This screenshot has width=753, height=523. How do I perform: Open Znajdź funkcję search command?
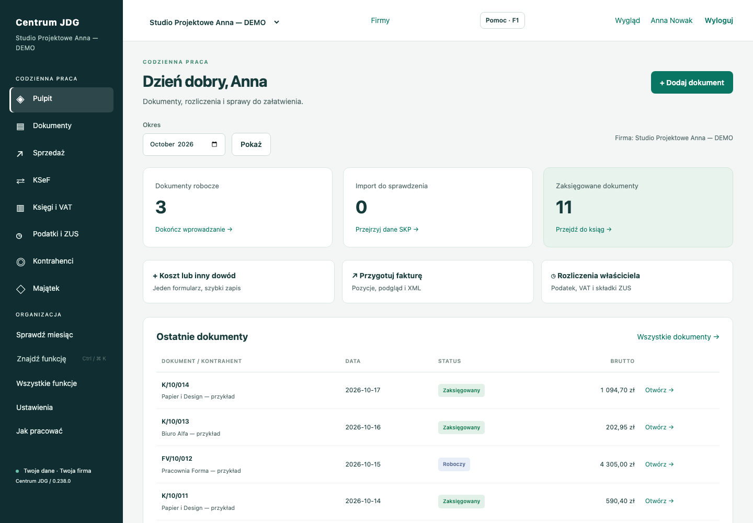pyautogui.click(x=61, y=359)
